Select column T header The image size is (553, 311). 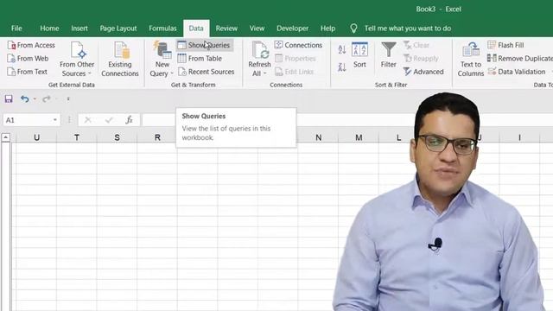(77, 137)
